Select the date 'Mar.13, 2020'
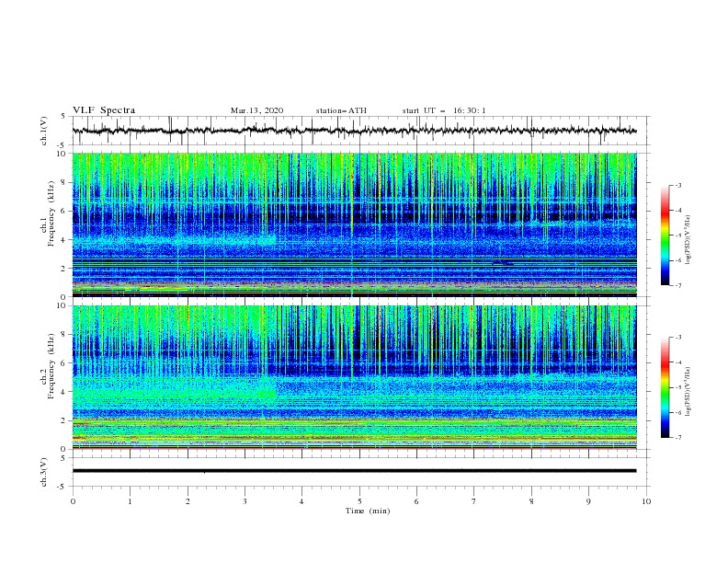 point(256,110)
